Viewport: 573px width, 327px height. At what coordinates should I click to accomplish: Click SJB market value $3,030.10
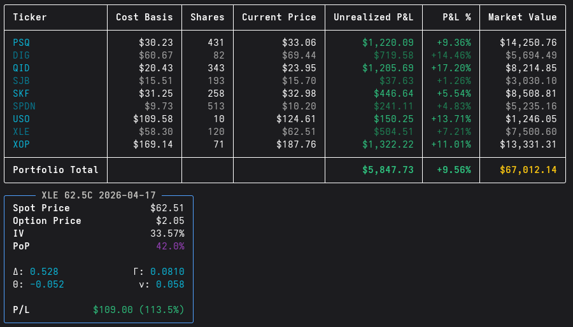[x=532, y=81]
